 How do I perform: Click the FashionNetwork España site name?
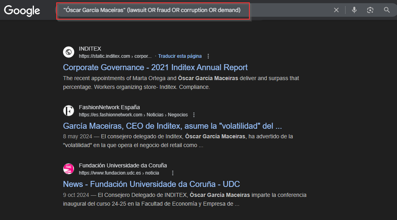[x=109, y=107]
